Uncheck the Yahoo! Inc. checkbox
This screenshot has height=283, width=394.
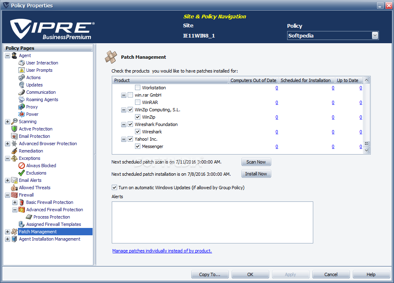[x=130, y=139]
